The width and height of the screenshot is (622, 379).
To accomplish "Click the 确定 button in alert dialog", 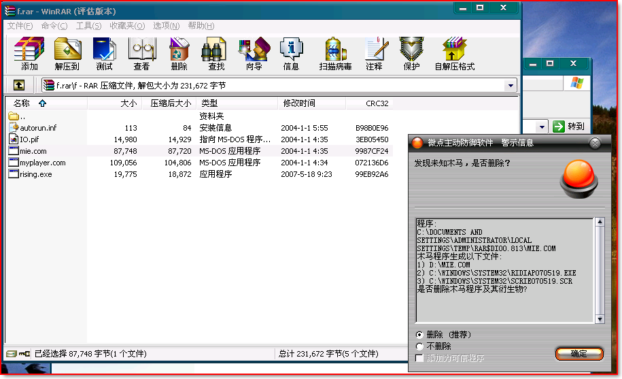I will [x=579, y=354].
